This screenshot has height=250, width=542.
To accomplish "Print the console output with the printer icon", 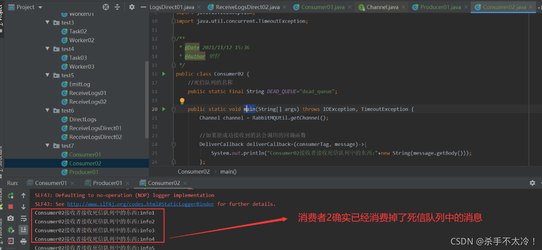I will pos(24,241).
